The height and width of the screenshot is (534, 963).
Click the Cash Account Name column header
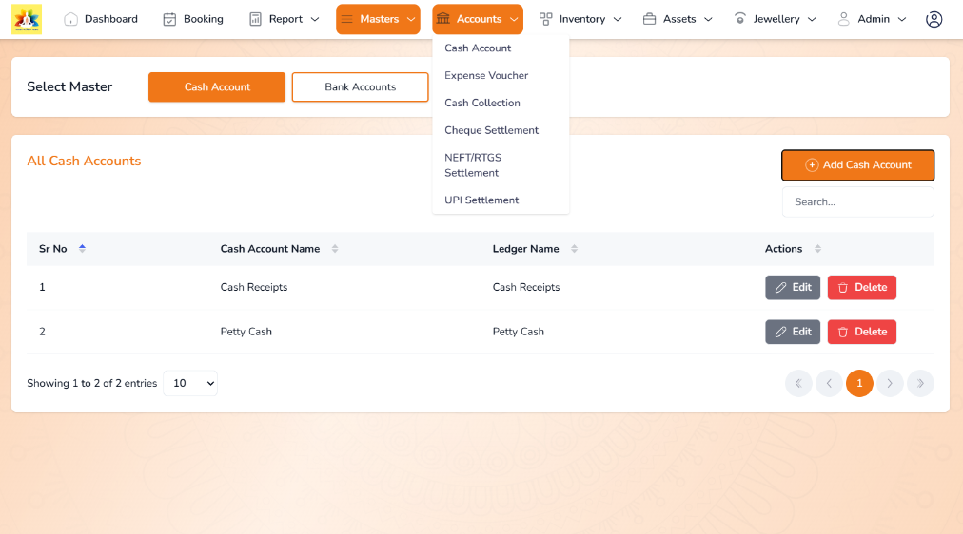(270, 249)
